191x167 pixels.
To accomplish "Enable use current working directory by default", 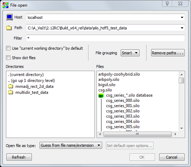I will pyautogui.click(x=8, y=48).
